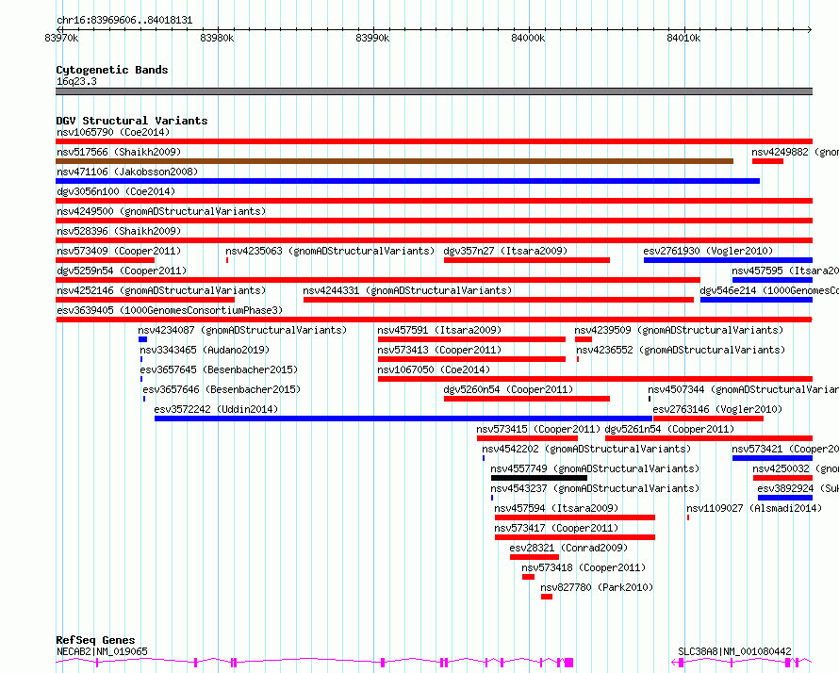Viewport: 839px width, 673px height.
Task: Click the 83990k ruler position label
Action: point(372,38)
